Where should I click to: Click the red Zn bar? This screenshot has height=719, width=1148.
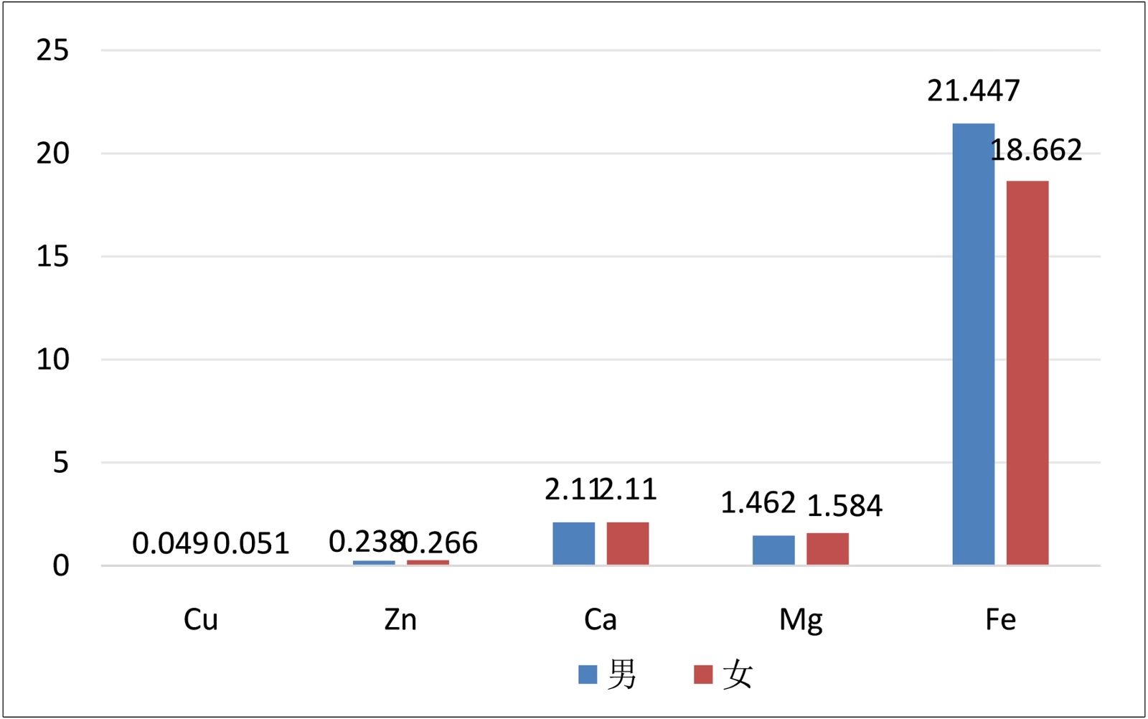click(x=428, y=563)
